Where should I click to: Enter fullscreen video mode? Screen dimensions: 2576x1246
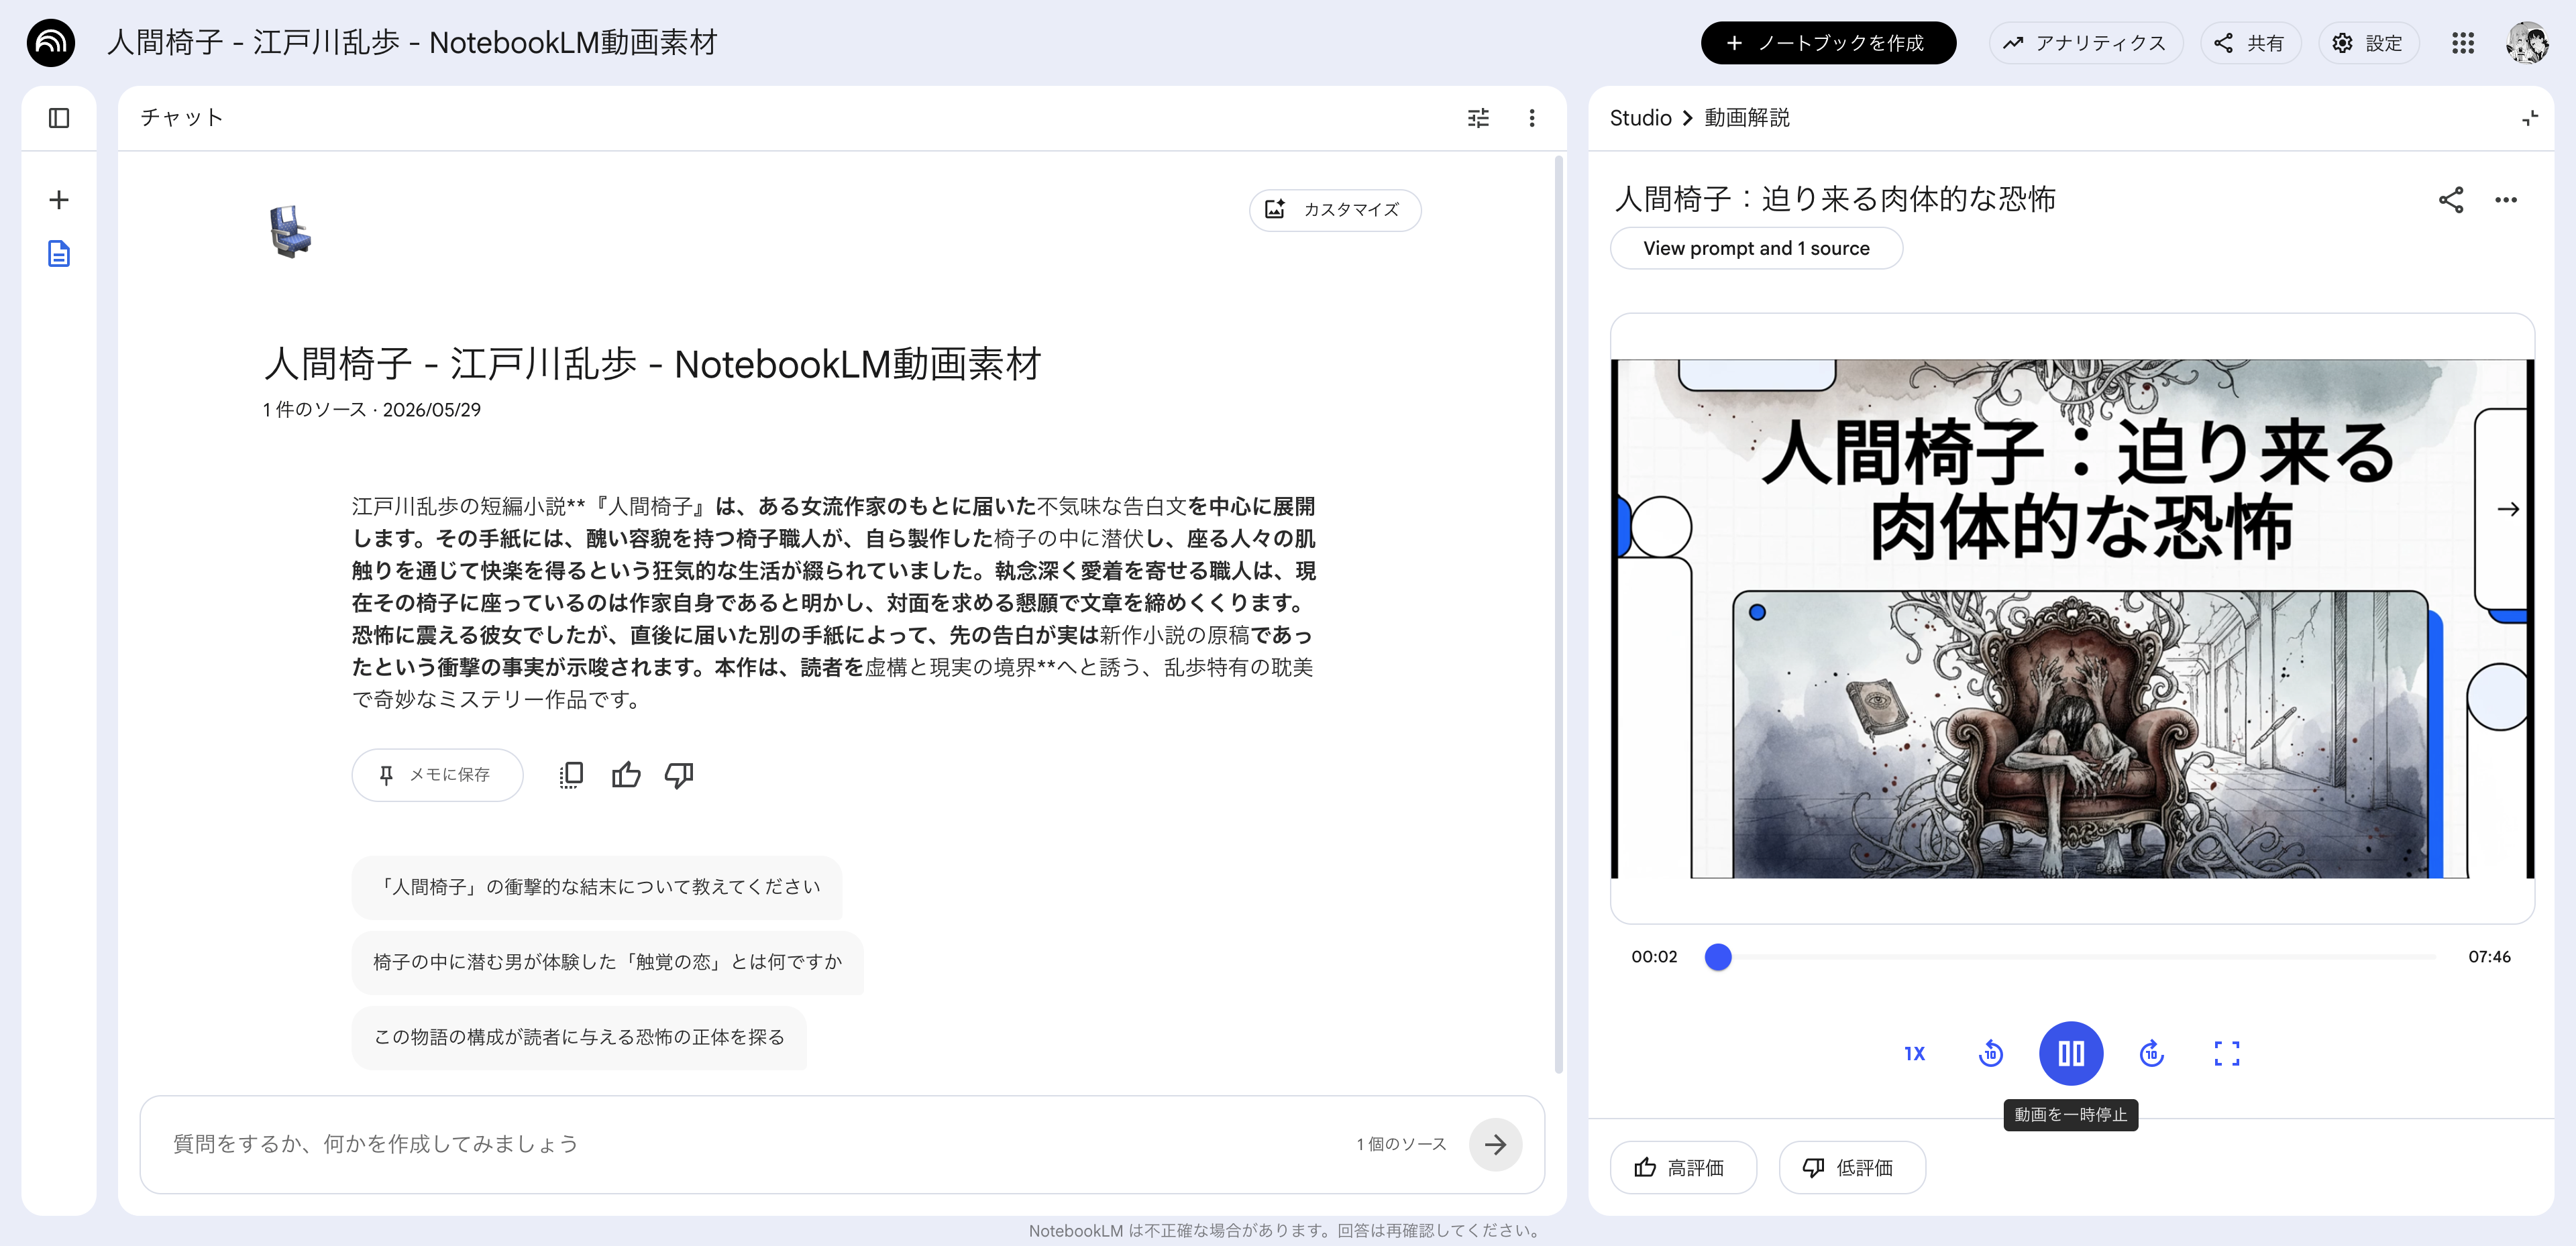click(x=2227, y=1053)
